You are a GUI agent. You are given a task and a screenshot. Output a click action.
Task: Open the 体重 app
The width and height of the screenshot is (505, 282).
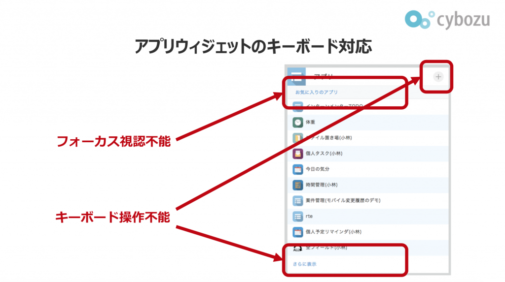[x=311, y=122]
